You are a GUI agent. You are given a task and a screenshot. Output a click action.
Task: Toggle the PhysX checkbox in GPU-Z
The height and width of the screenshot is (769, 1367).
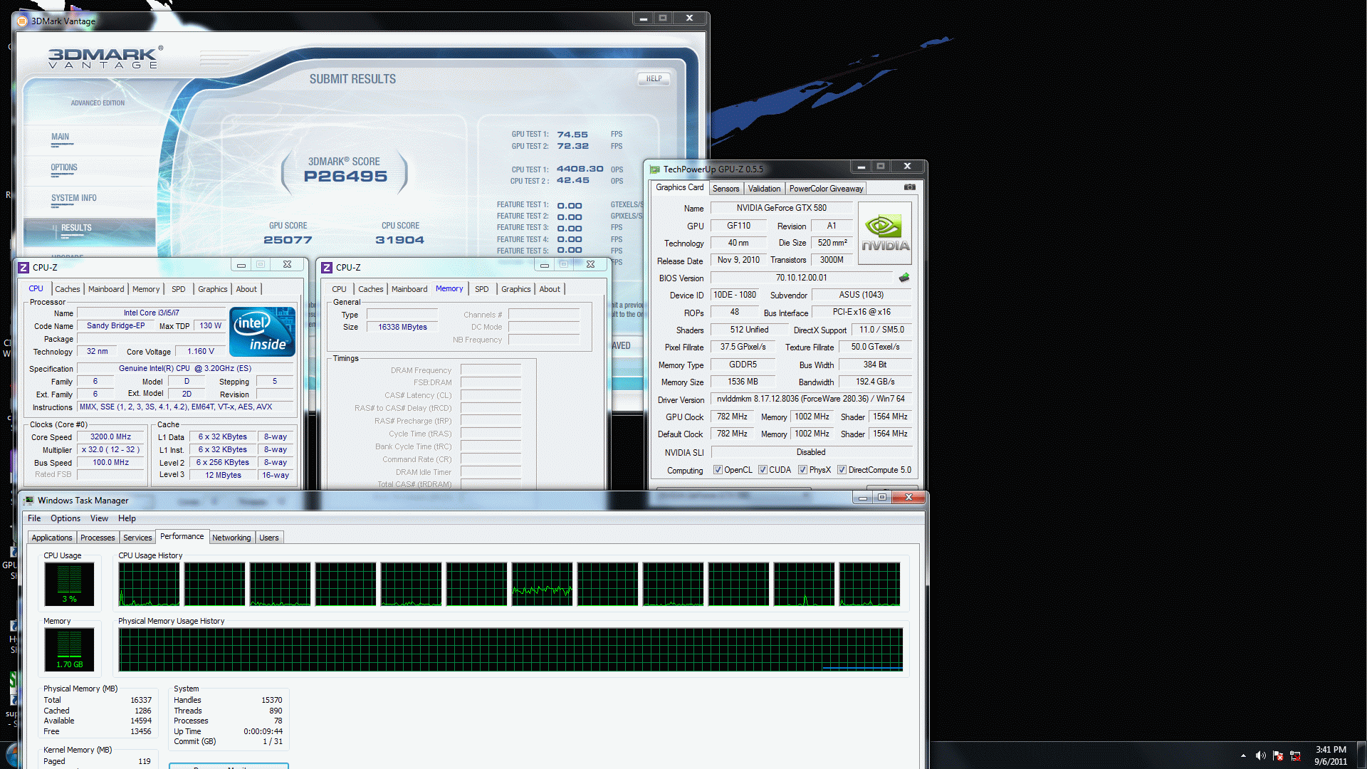[x=802, y=470]
